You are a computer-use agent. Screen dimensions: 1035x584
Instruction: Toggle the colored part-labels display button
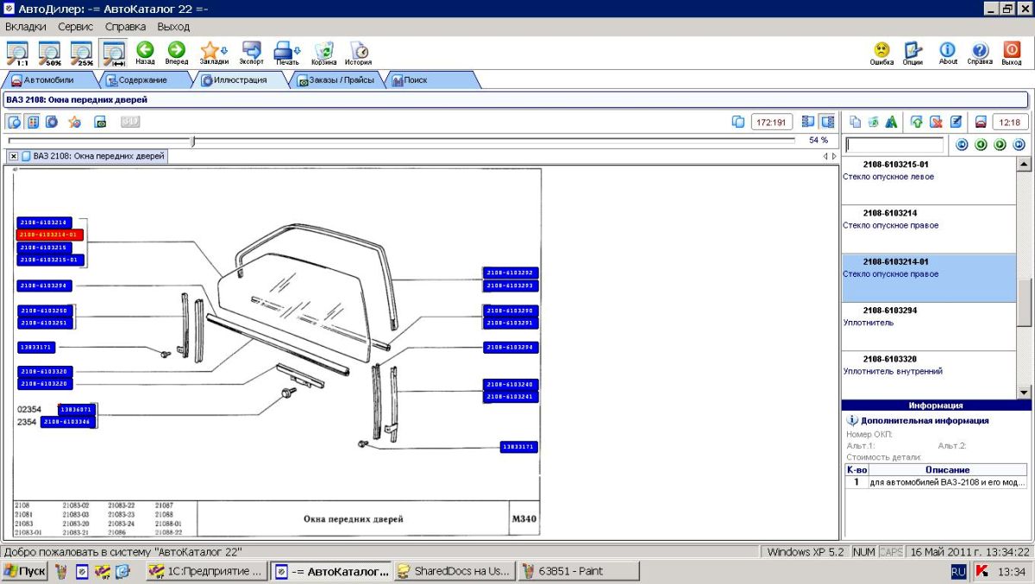pos(33,122)
